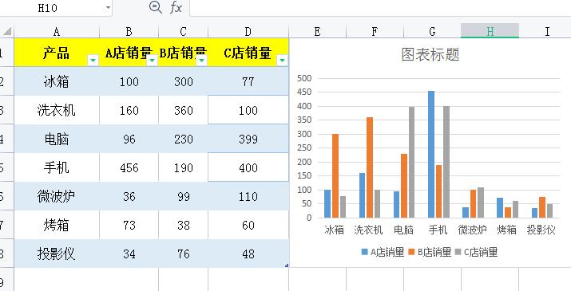
Task: Click the B店销量 legend entry
Action: click(x=430, y=252)
